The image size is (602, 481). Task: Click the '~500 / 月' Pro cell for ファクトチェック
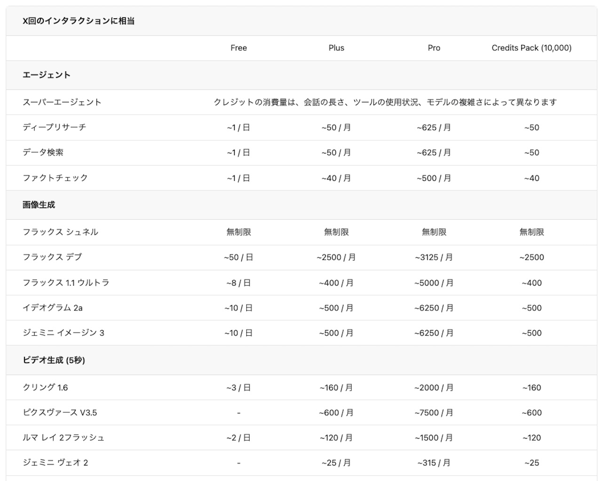[434, 178]
